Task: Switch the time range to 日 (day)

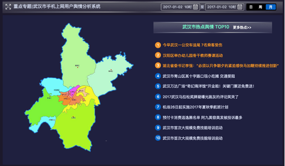Action: [x=251, y=7]
